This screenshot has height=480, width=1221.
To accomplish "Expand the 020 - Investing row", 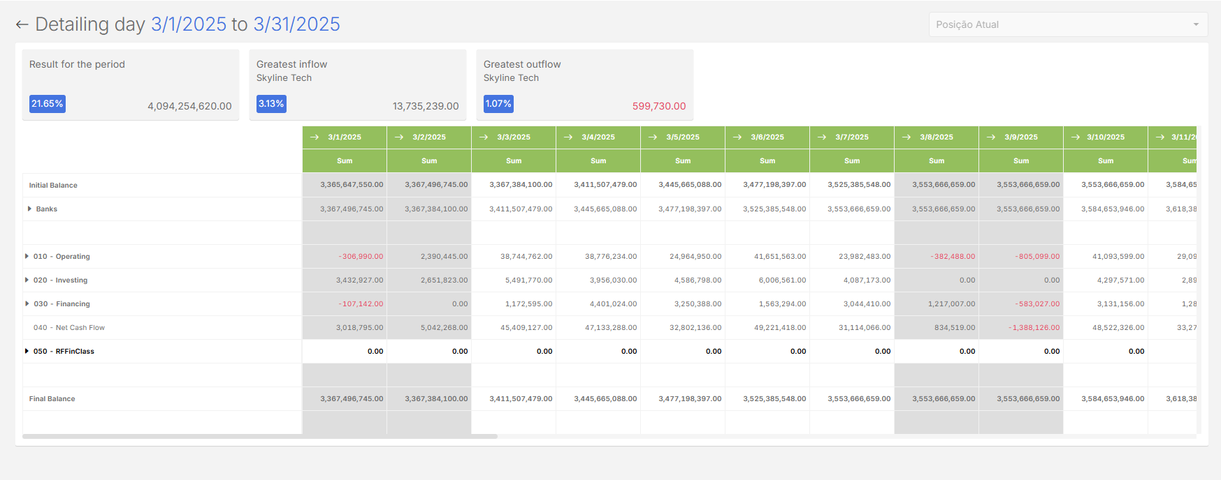I will pyautogui.click(x=27, y=280).
